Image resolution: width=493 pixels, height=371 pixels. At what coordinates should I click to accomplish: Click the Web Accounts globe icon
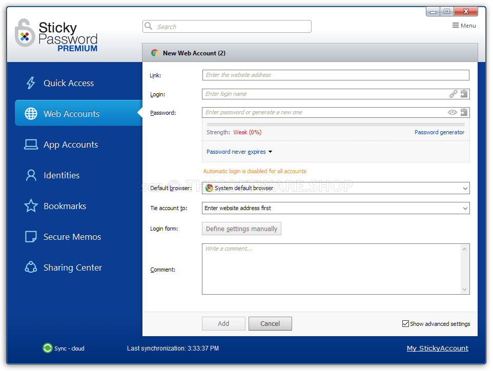[31, 113]
